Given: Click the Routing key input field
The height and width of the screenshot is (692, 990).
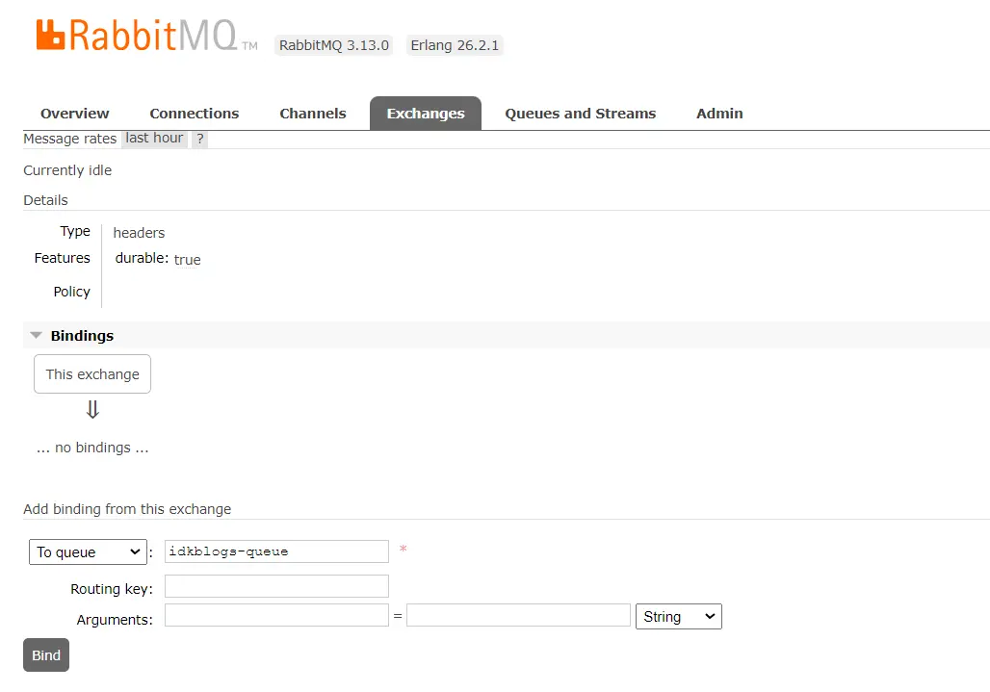Looking at the screenshot, I should coord(276,586).
